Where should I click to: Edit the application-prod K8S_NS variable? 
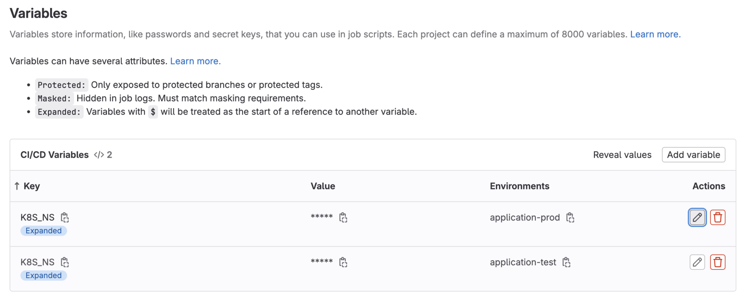click(697, 217)
